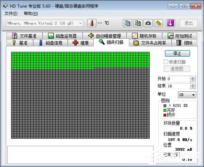Click the HD Tune title bar app icon

pyautogui.click(x=6, y=6)
